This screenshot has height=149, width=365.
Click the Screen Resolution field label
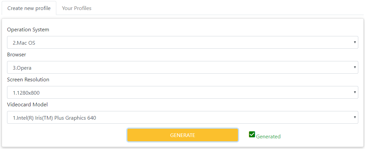pyautogui.click(x=28, y=80)
